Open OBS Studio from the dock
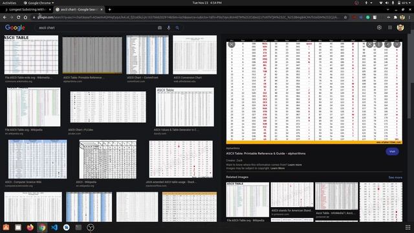Image resolution: width=414 pixels, height=233 pixels. click(91, 227)
